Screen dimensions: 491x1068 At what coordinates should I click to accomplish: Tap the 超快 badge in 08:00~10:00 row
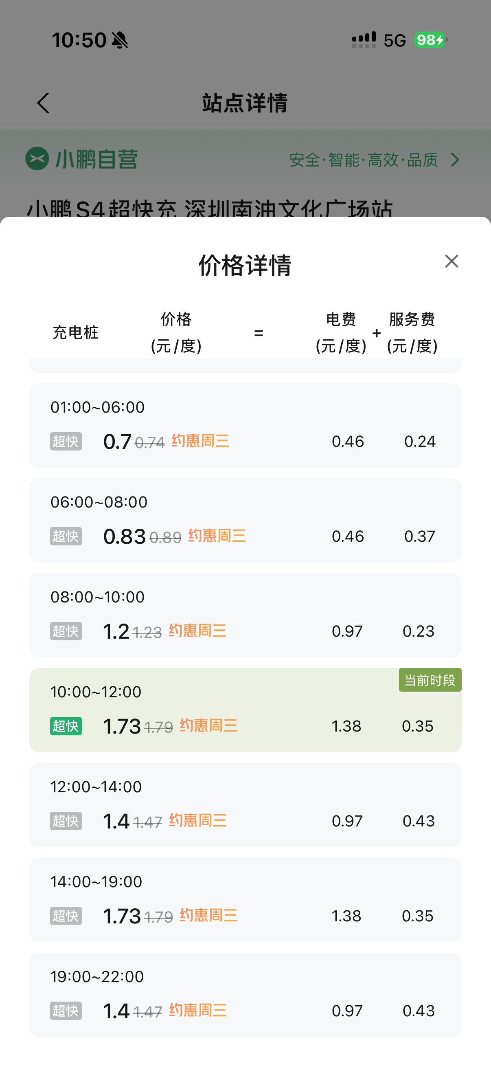pos(66,631)
